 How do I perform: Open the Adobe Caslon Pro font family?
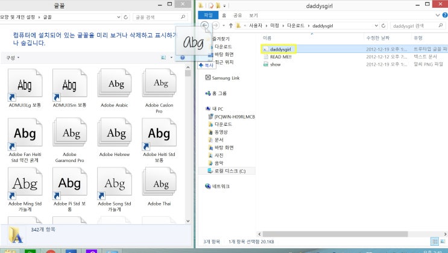coord(159,83)
